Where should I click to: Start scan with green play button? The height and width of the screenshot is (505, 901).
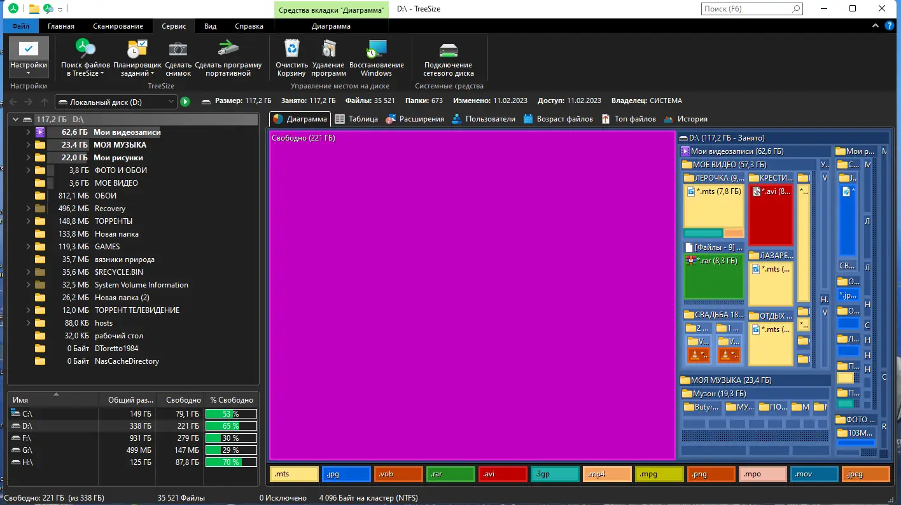[x=185, y=101]
